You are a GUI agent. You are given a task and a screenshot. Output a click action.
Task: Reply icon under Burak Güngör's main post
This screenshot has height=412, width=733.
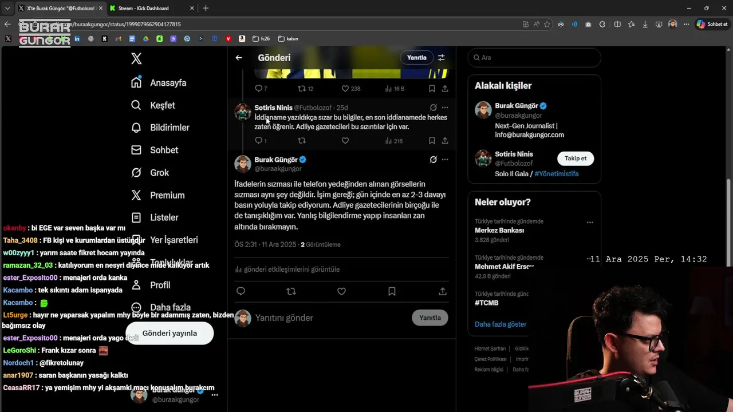(x=241, y=291)
